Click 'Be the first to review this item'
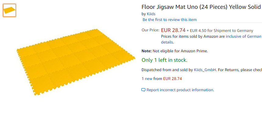 (x=169, y=20)
